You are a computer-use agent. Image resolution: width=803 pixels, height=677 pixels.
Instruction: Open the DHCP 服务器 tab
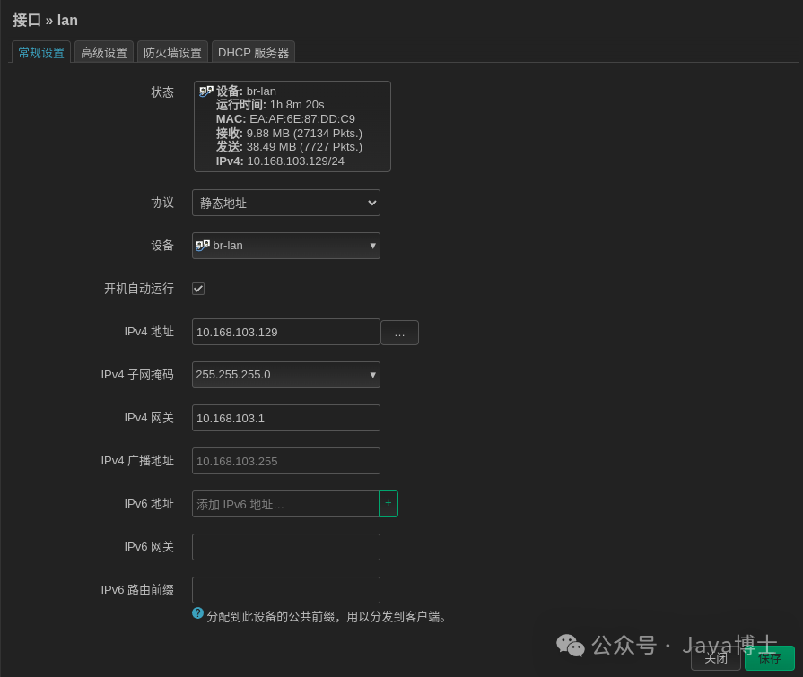pos(253,53)
